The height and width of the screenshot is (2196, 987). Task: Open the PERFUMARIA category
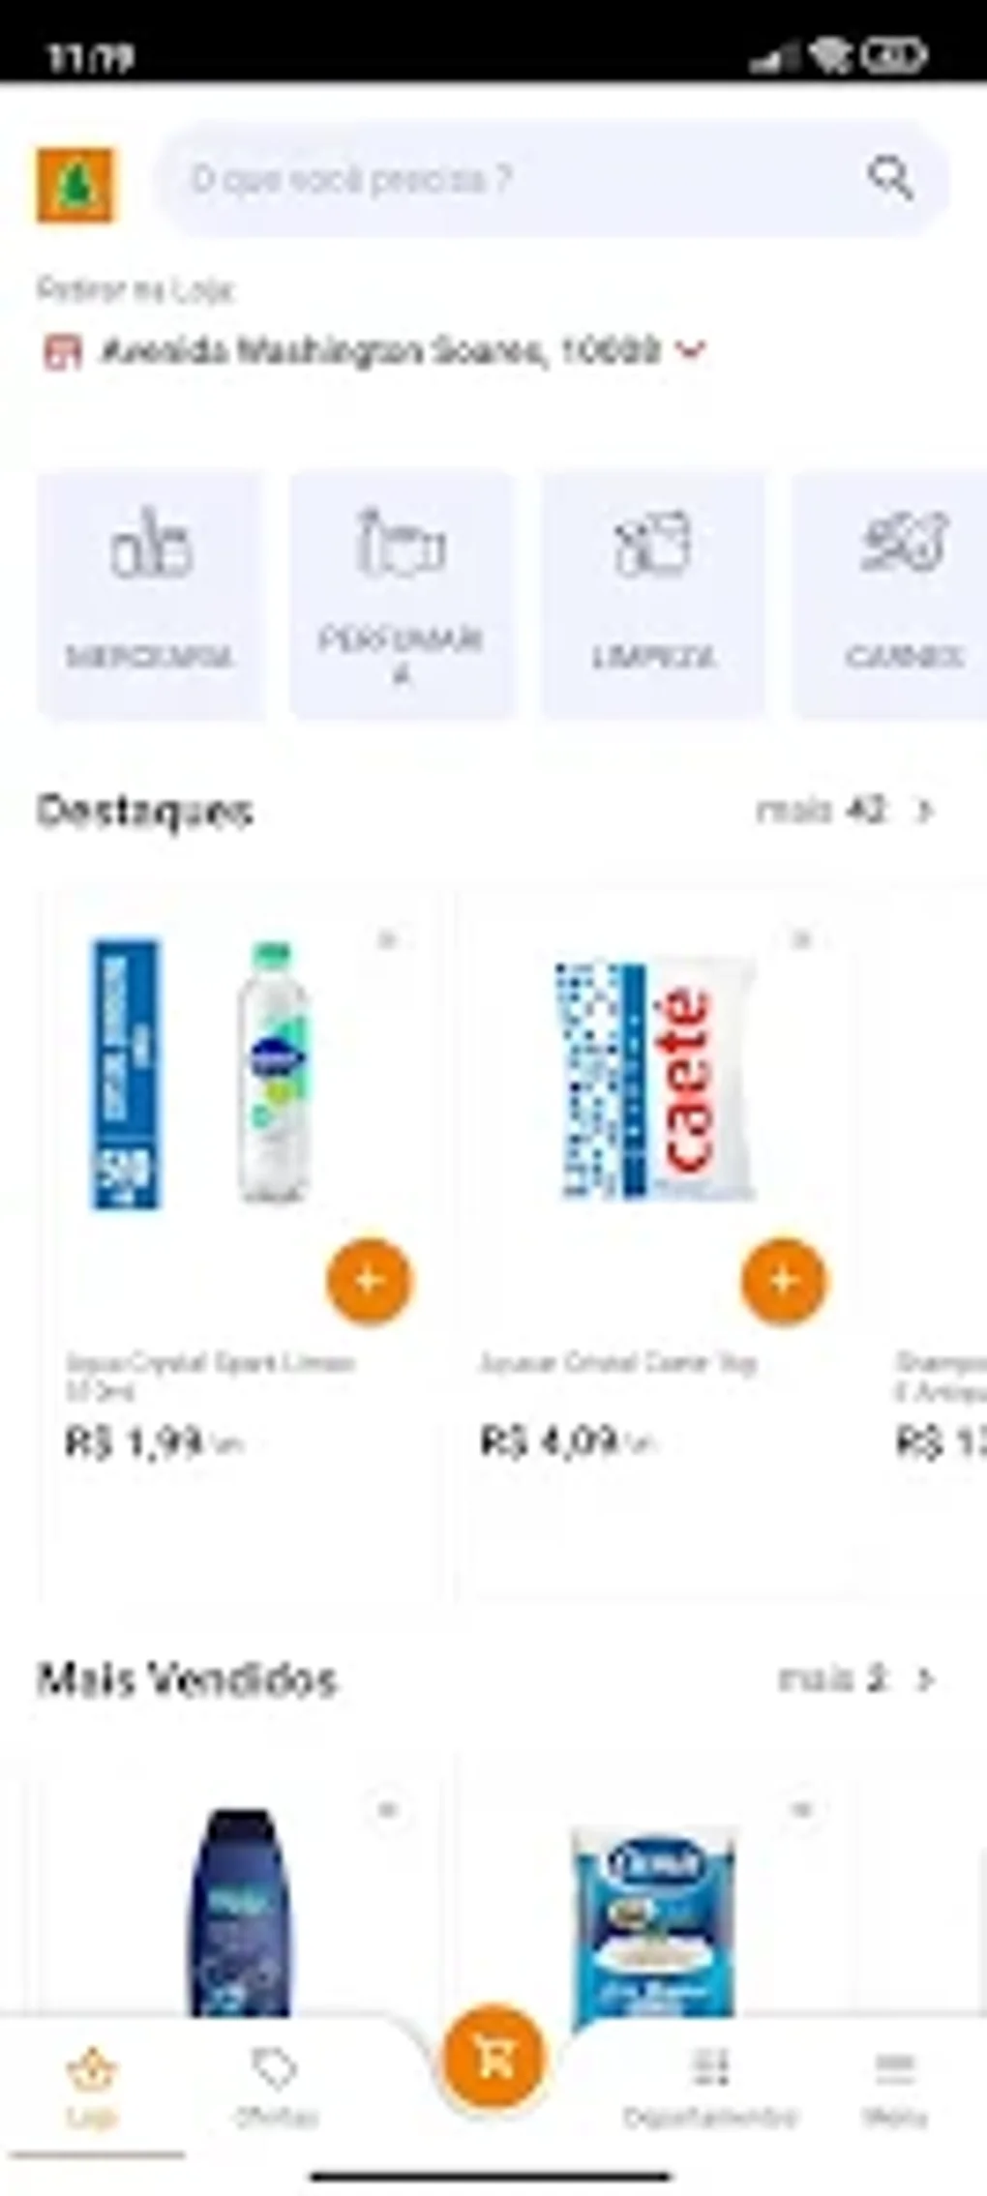pos(402,591)
